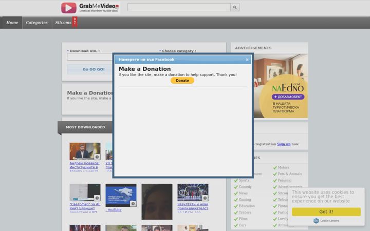This screenshot has width=370, height=231.
Task: Open the Резултати и нови title link
Action: 193,207
